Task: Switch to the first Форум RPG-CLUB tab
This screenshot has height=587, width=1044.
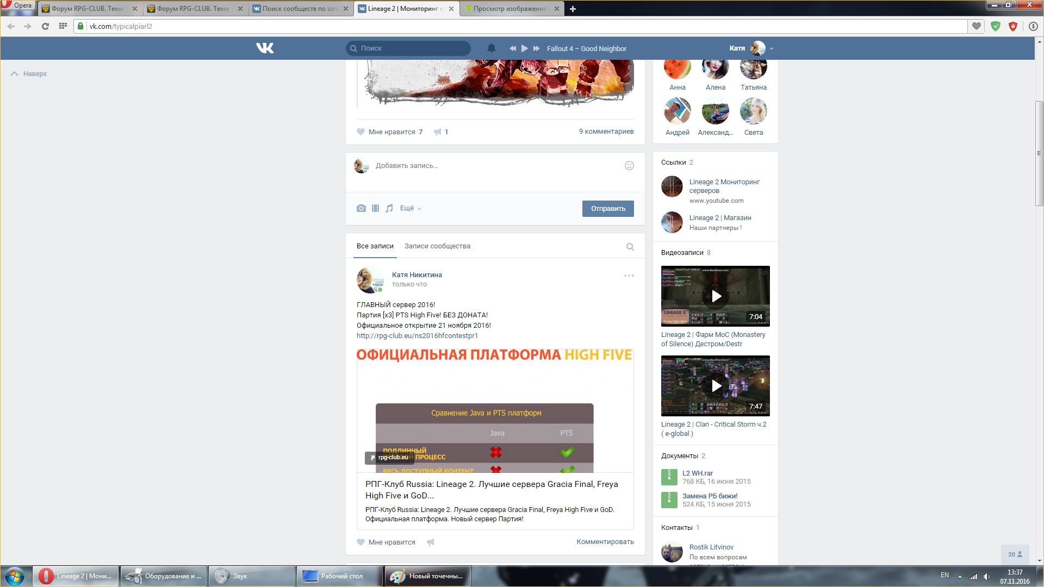Action: pos(90,9)
